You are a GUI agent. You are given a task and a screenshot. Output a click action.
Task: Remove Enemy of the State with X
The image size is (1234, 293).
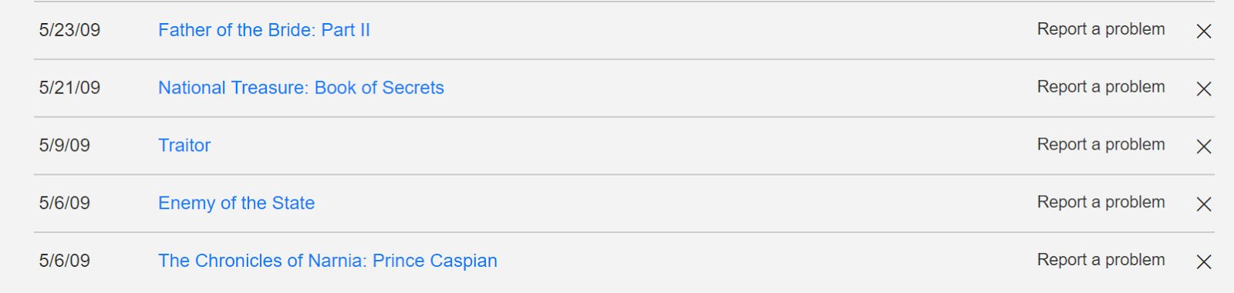coord(1204,204)
